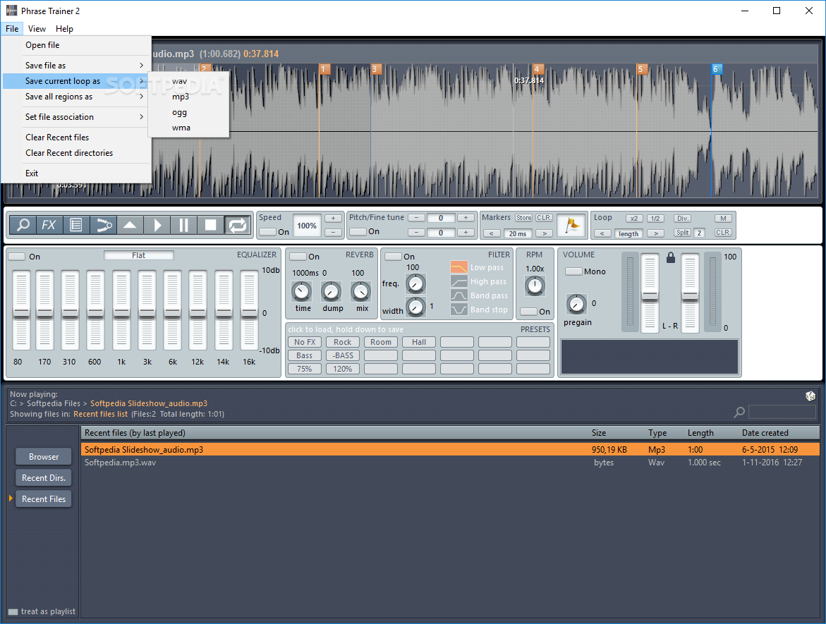Increase speed with the plus button
The width and height of the screenshot is (826, 624).
click(333, 218)
